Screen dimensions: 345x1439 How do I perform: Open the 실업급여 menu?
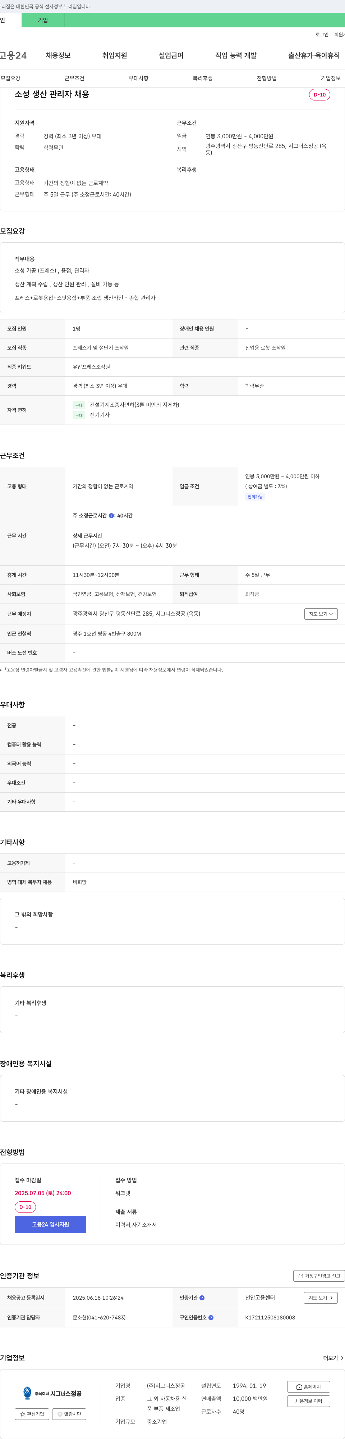pos(171,55)
